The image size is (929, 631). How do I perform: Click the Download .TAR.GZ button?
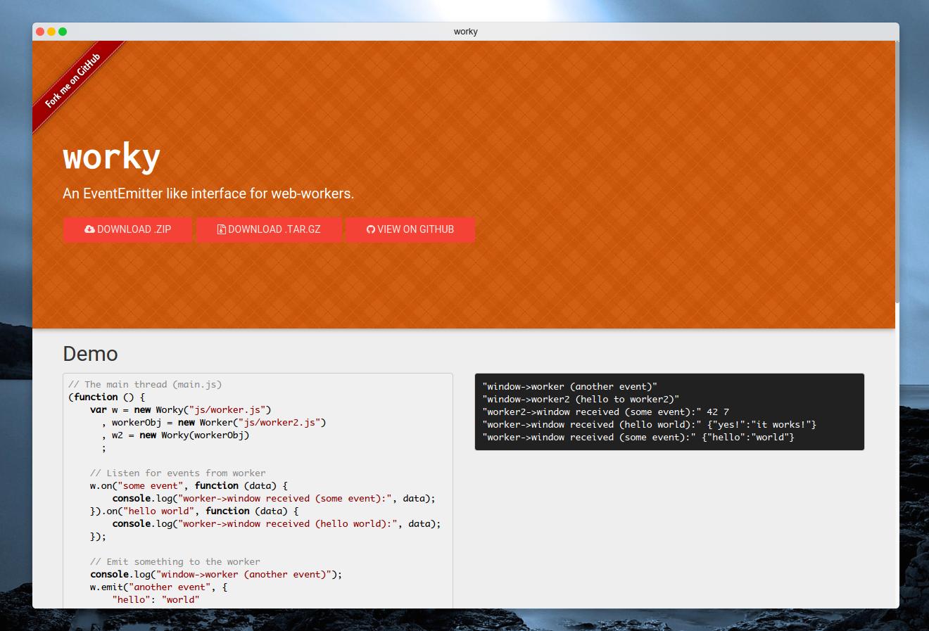click(269, 229)
